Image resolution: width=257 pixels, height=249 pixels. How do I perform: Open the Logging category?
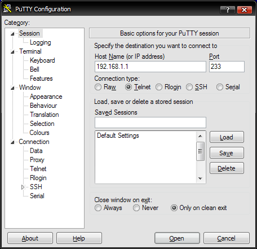(x=41, y=42)
